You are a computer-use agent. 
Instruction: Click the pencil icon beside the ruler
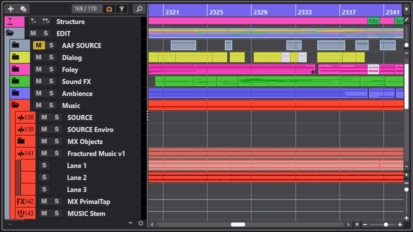pos(406,20)
